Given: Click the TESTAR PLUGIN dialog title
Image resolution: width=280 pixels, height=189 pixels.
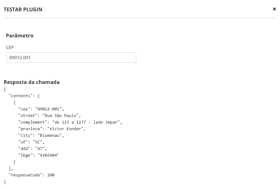Looking at the screenshot, I should [23, 9].
